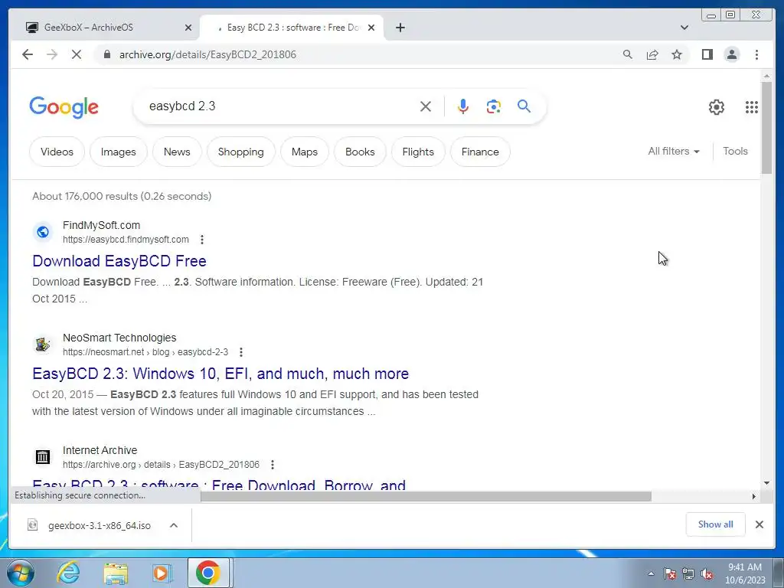Run search with blue magnifier icon
This screenshot has width=784, height=588.
click(x=524, y=106)
